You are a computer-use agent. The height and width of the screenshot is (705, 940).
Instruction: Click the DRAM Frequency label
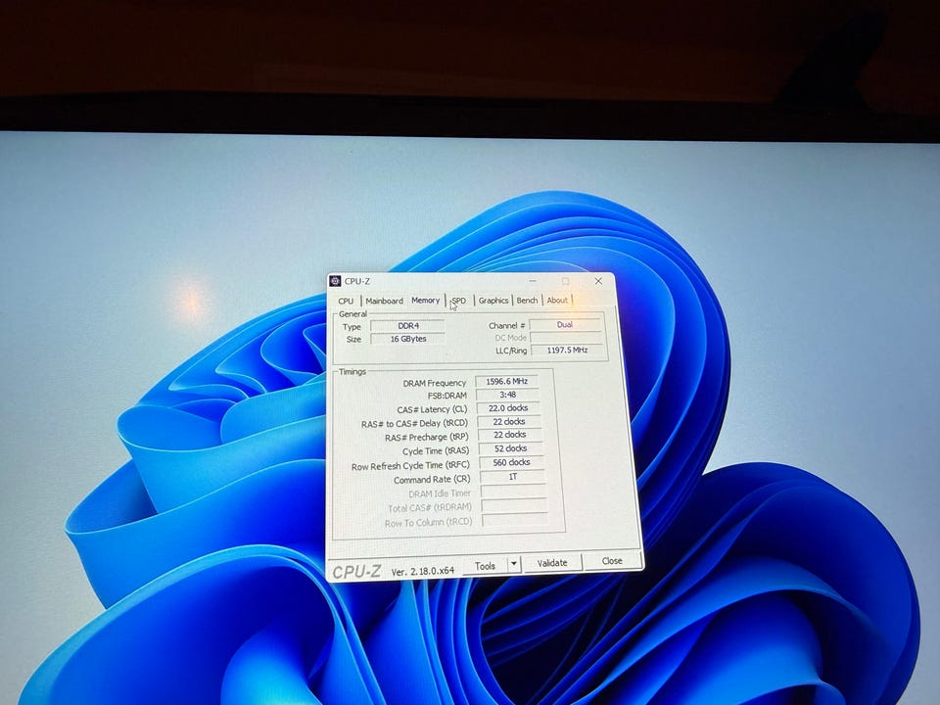[x=435, y=383]
